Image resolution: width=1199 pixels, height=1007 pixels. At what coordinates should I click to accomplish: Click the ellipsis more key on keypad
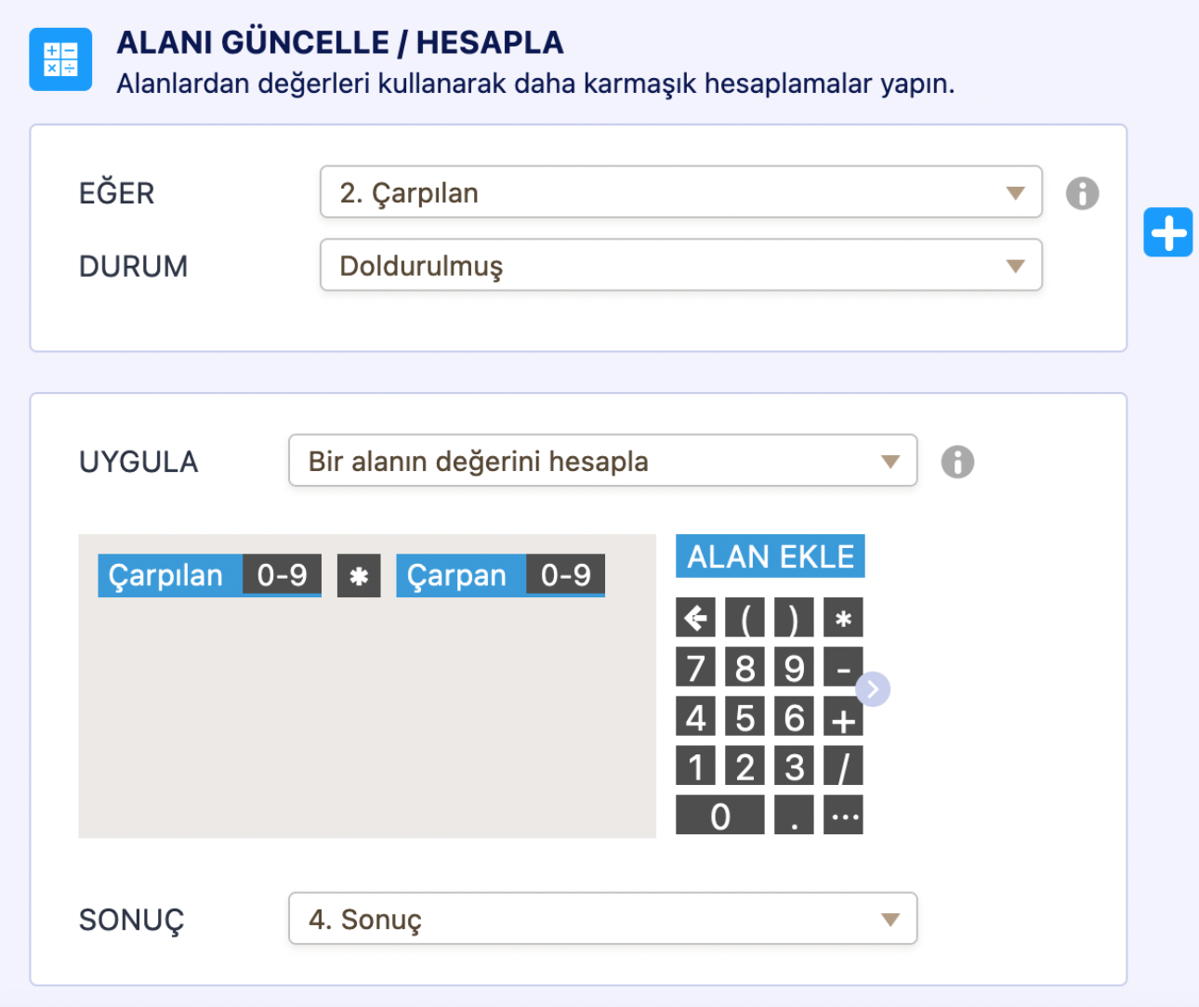click(843, 816)
